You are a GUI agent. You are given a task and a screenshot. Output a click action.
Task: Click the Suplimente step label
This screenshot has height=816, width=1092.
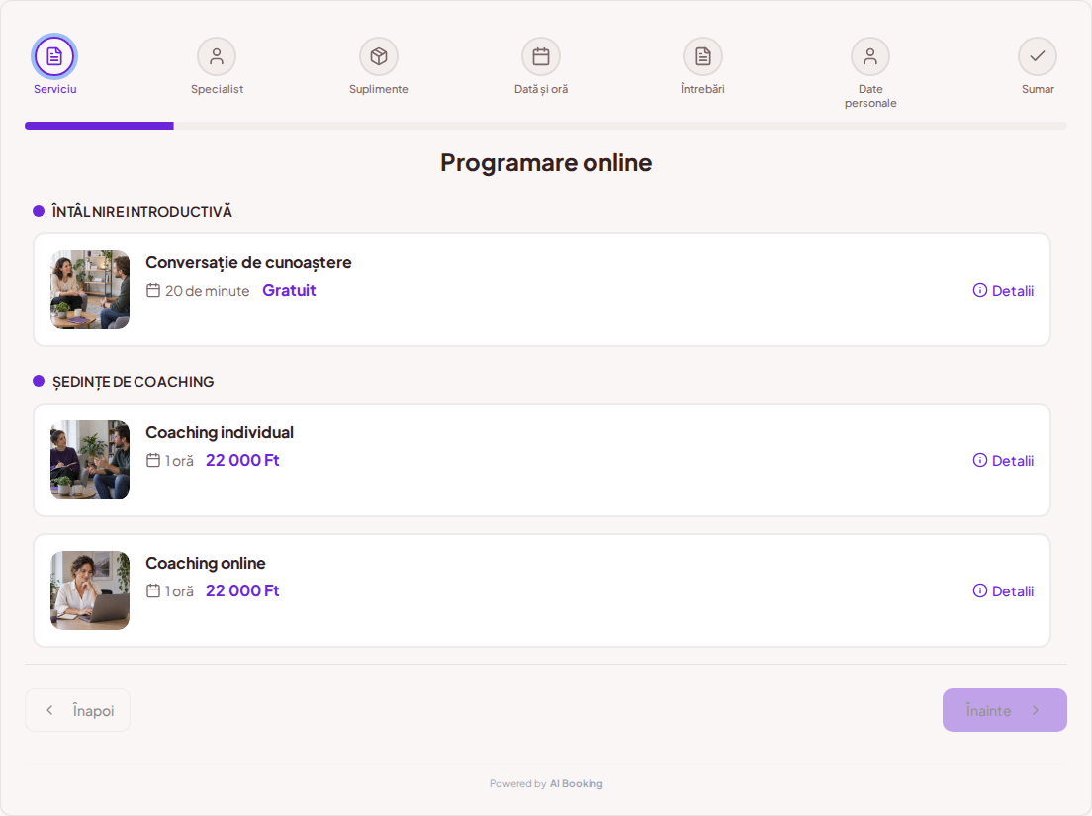tap(379, 89)
